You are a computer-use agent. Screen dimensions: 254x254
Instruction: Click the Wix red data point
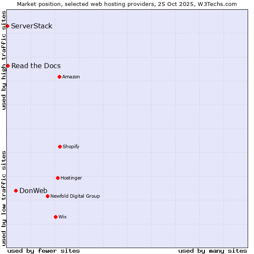(x=55, y=217)
